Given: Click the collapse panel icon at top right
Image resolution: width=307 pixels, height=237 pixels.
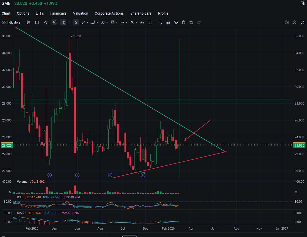Looking at the screenshot, I should 302,3.
